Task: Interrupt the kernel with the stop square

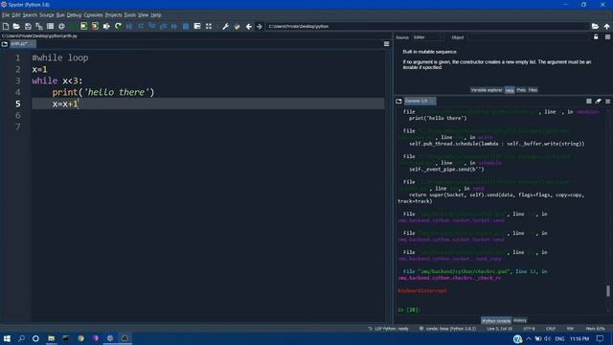Action: pos(589,101)
